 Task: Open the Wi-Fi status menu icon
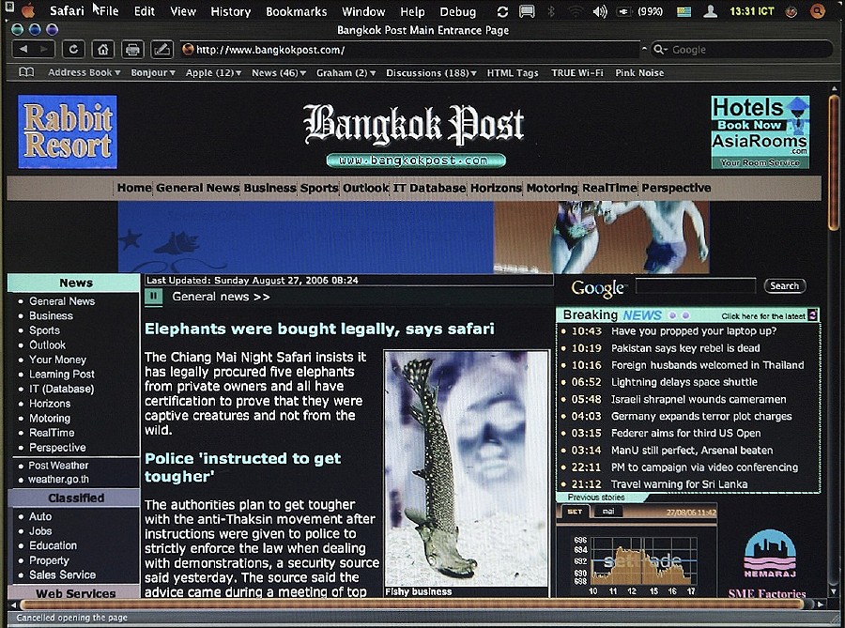pyautogui.click(x=576, y=11)
